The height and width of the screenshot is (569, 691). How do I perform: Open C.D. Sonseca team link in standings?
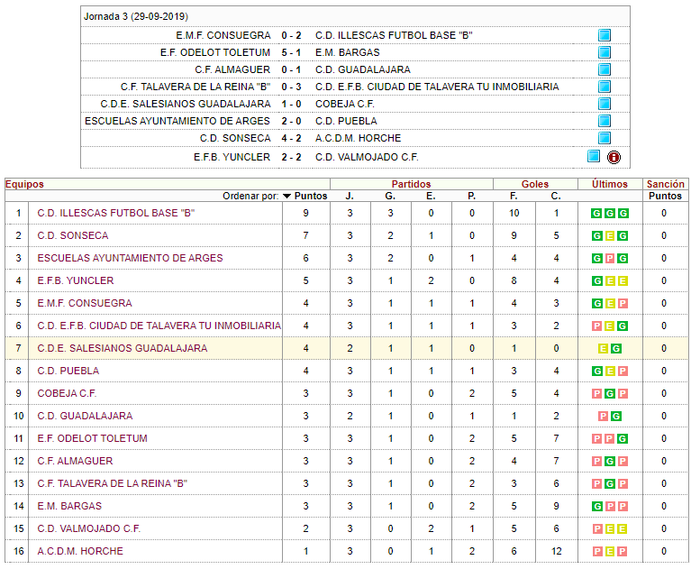[x=73, y=235]
